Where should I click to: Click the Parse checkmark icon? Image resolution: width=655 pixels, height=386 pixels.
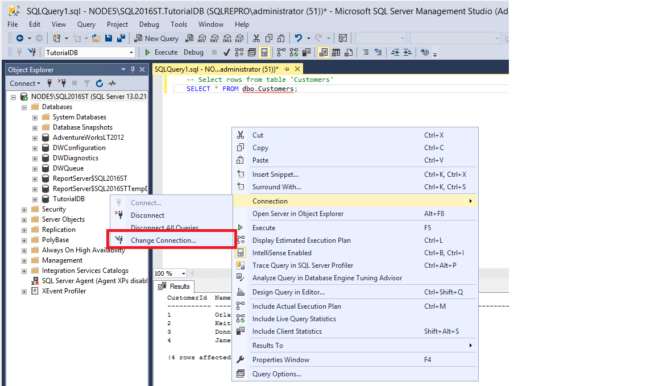pyautogui.click(x=227, y=52)
